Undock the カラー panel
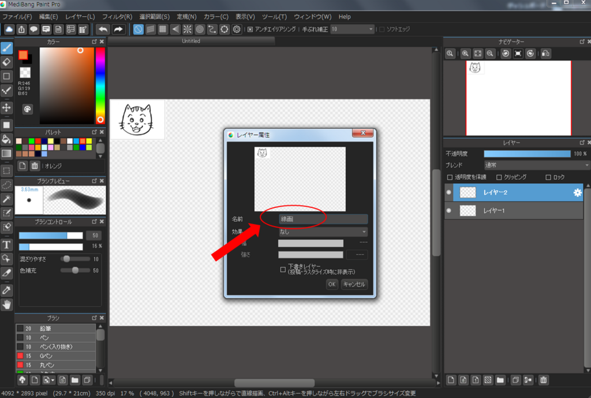Image resolution: width=591 pixels, height=398 pixels. click(x=94, y=42)
